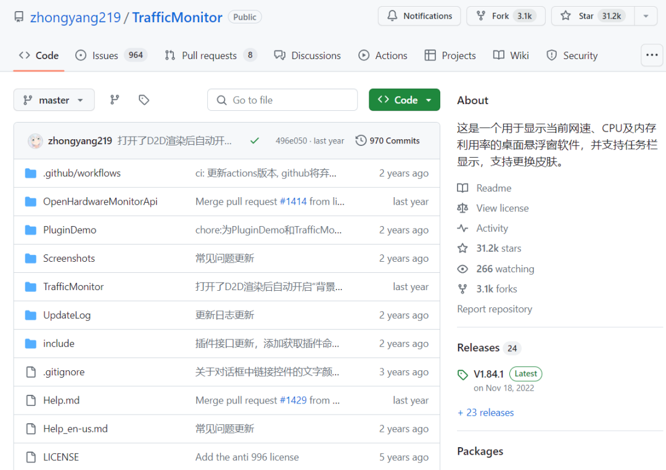Click file icon beside LICENSE

click(31, 457)
